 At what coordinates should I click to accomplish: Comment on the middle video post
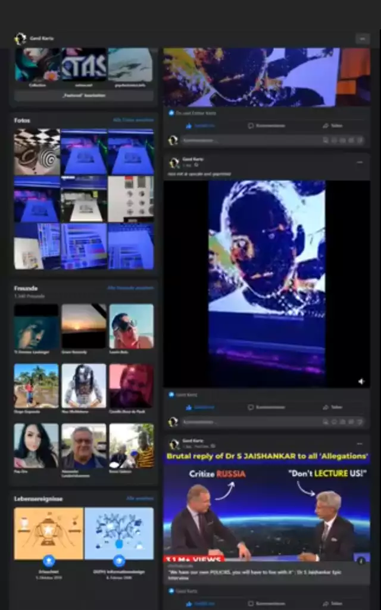click(x=267, y=407)
